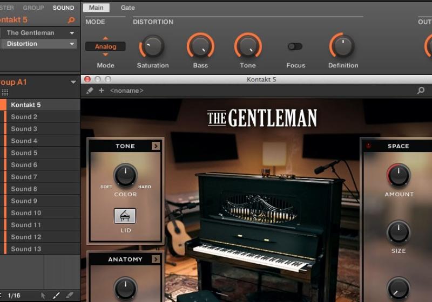The image size is (432, 302).
Task: Open the Anatomy section arrow button
Action: pyautogui.click(x=156, y=259)
